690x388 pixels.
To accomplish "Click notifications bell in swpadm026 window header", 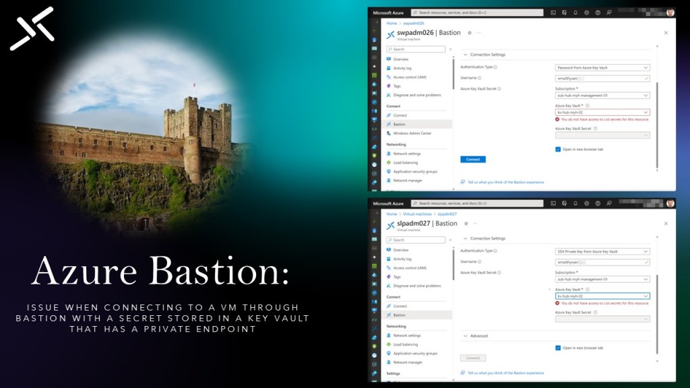I will click(575, 12).
